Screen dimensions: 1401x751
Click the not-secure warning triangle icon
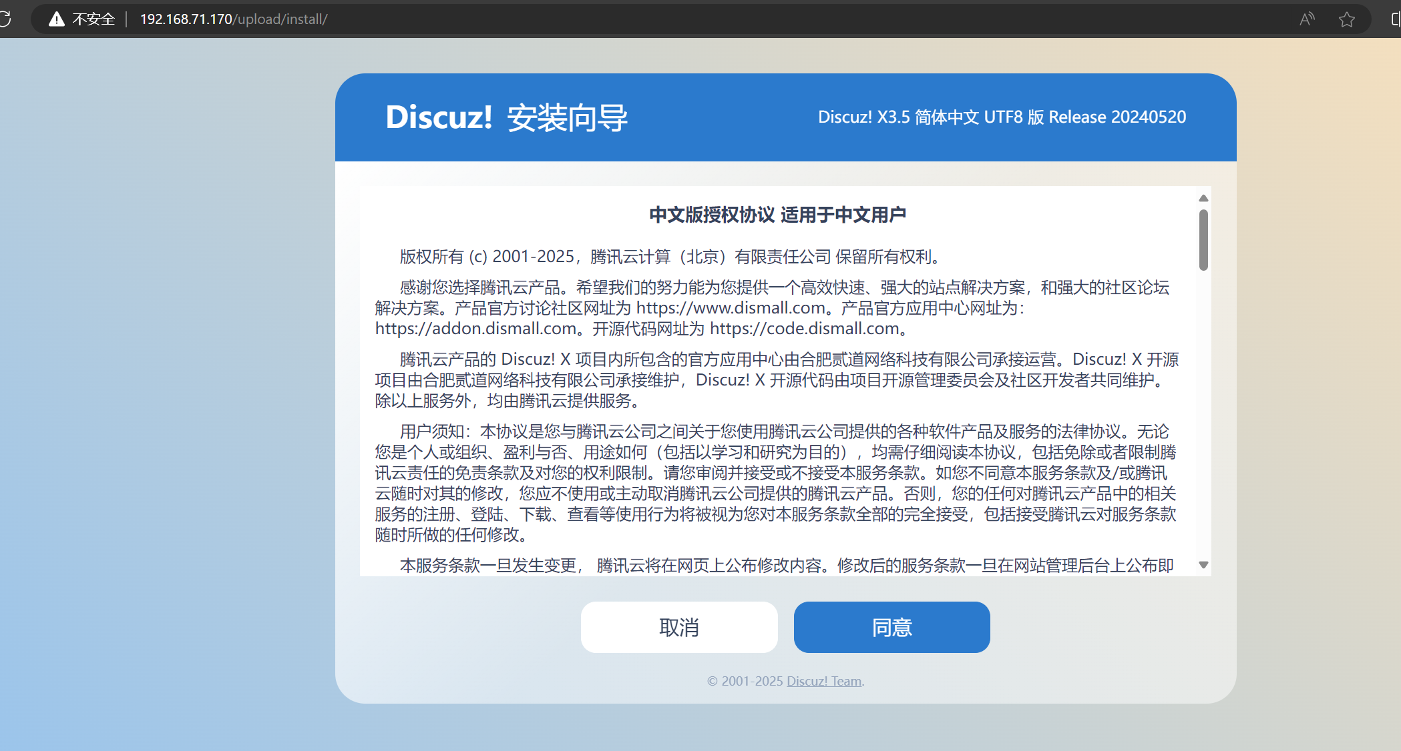tap(57, 19)
